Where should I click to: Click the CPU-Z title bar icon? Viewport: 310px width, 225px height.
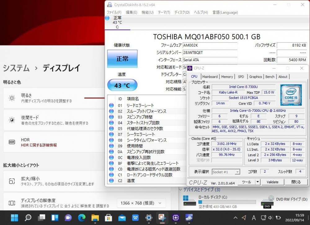coord(190,68)
